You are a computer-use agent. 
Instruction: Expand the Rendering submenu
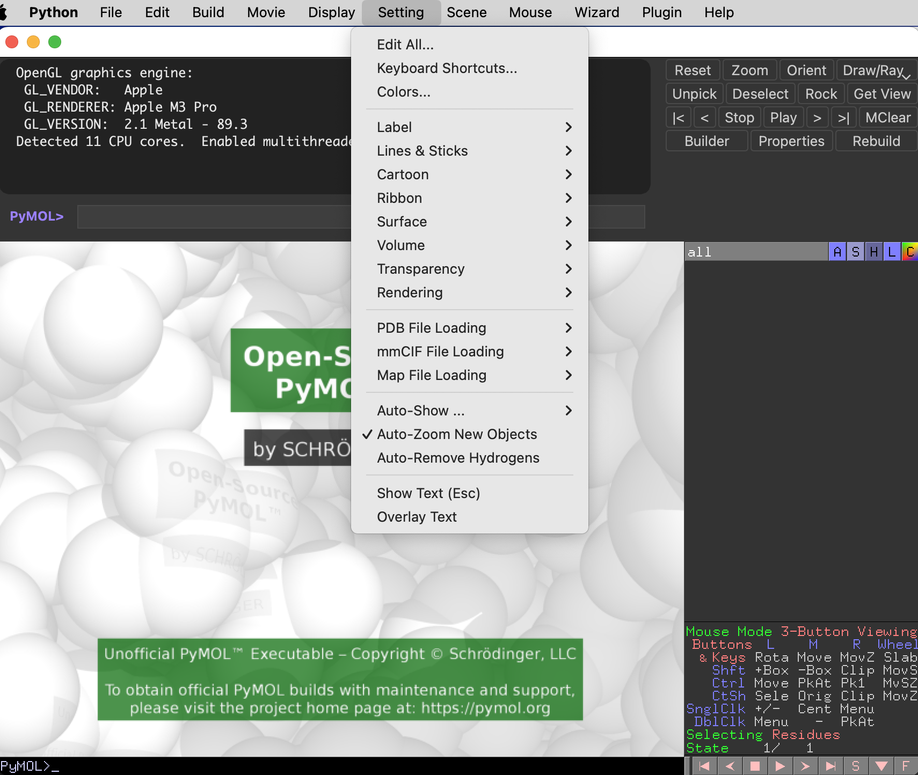470,293
